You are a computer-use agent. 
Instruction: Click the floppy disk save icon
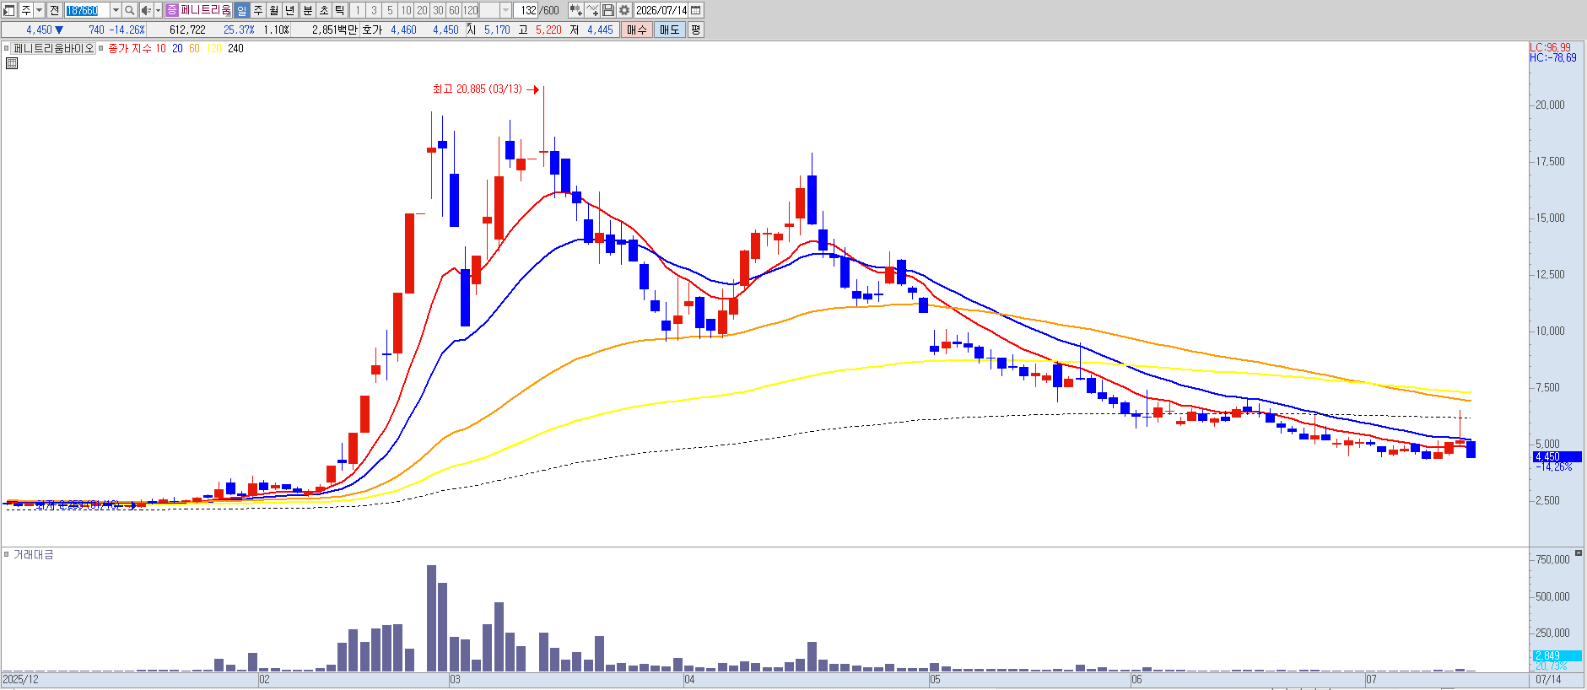point(608,10)
